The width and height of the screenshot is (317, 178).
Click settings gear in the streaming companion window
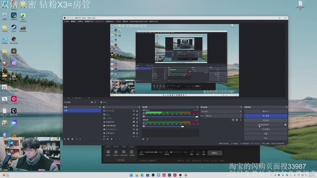pyautogui.click(x=204, y=153)
